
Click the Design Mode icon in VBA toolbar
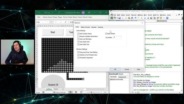[x=151, y=18]
